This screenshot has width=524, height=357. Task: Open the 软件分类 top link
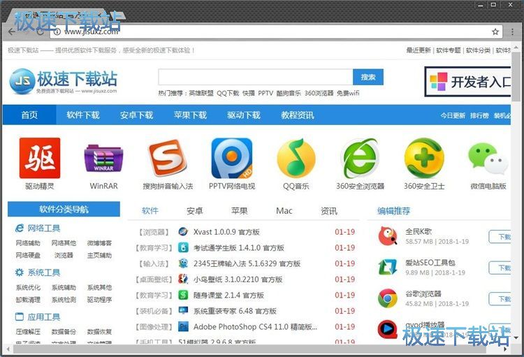[478, 50]
